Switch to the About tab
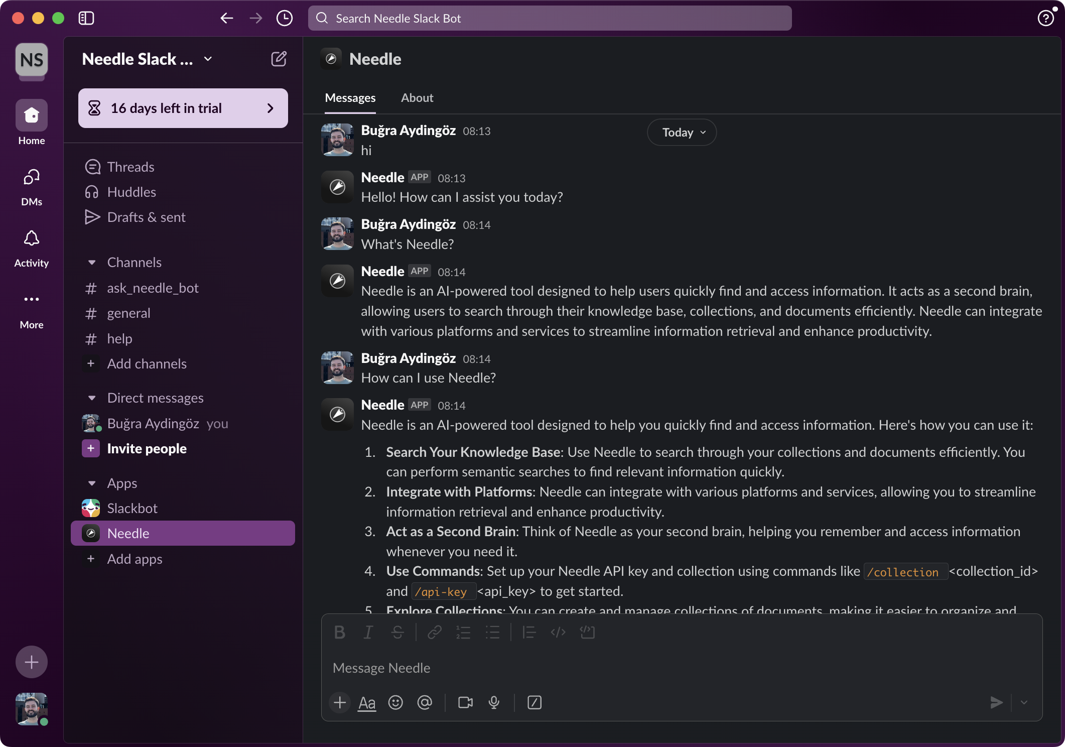1065x747 pixels. pos(417,98)
